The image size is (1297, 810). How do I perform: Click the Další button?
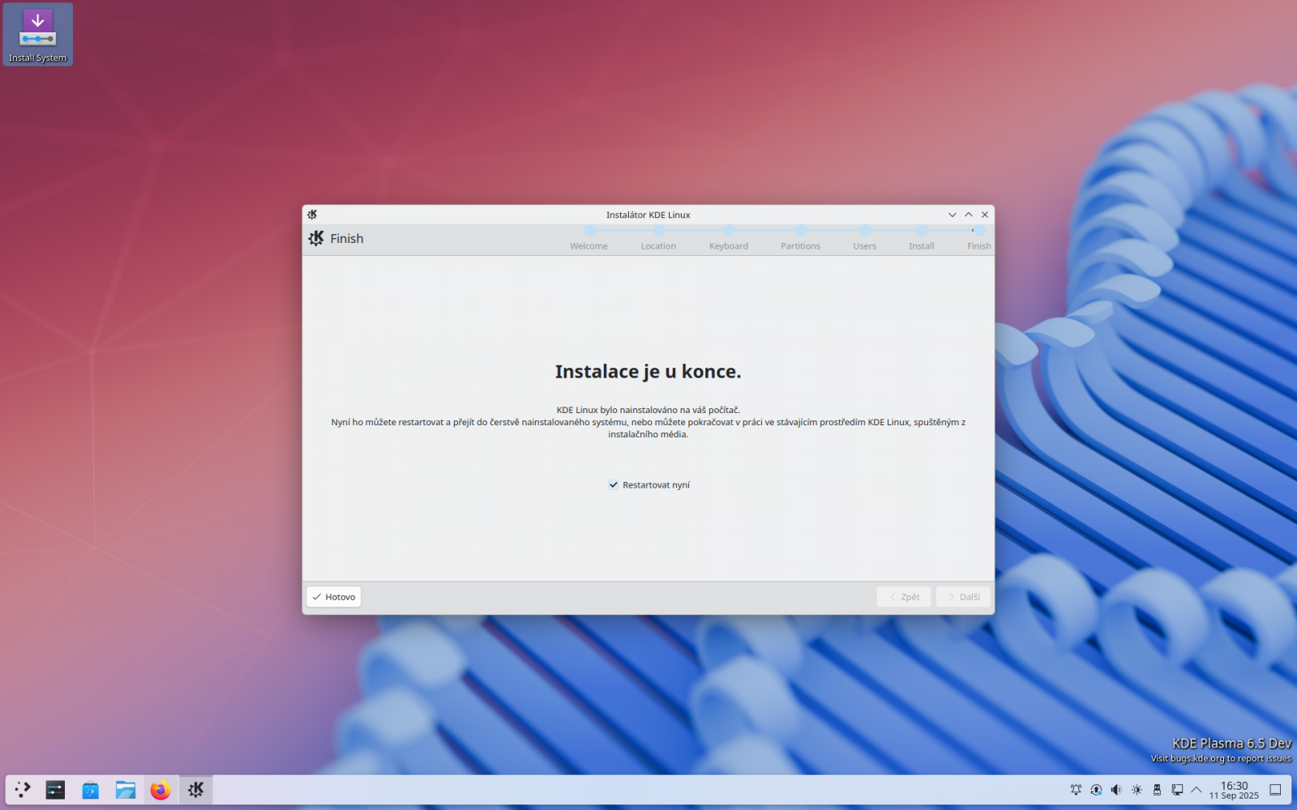(963, 597)
